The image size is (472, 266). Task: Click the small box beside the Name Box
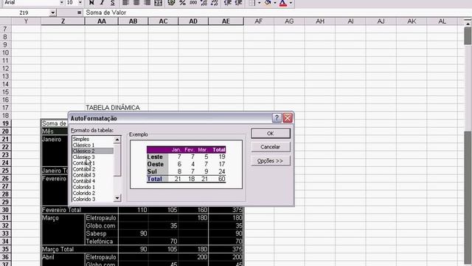click(x=79, y=13)
